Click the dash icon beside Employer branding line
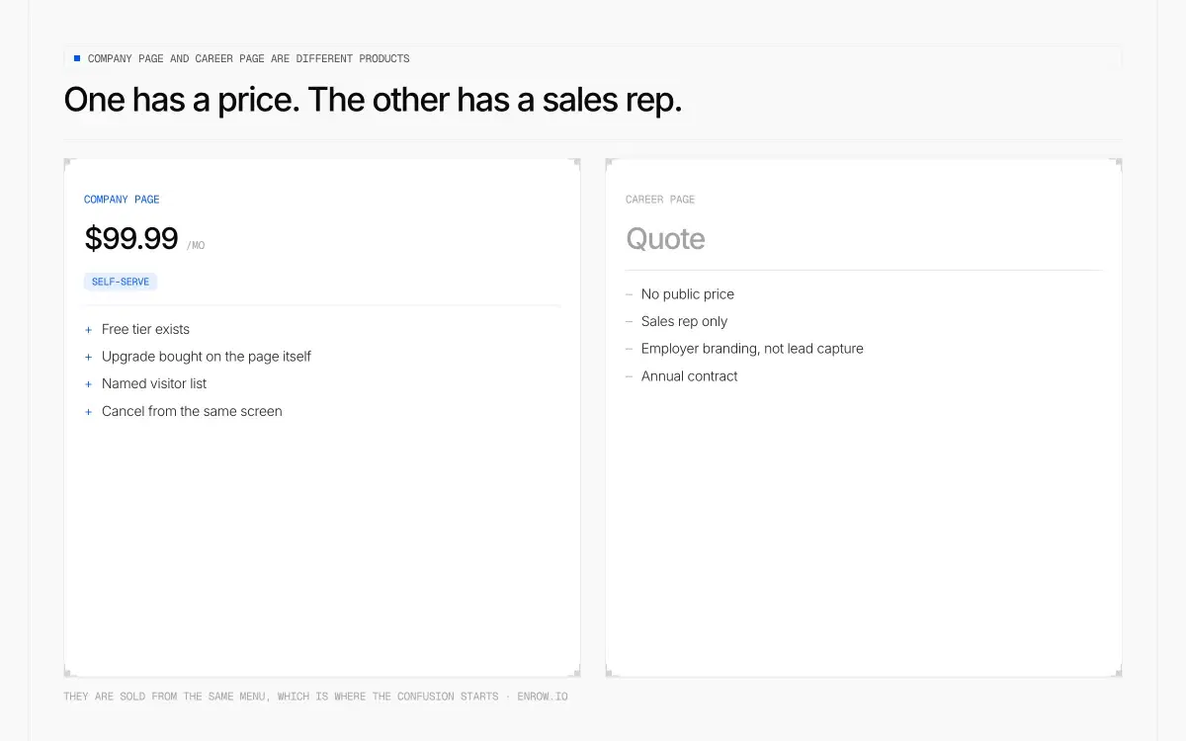This screenshot has width=1186, height=741. pyautogui.click(x=629, y=349)
